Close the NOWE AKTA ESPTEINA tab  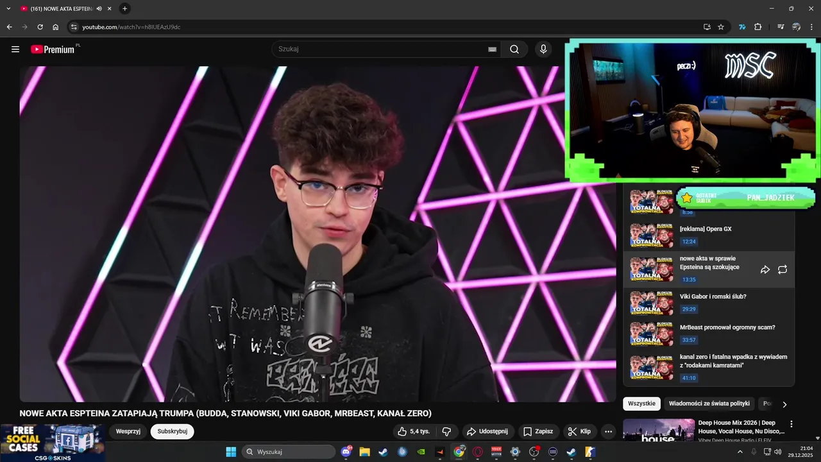[109, 9]
